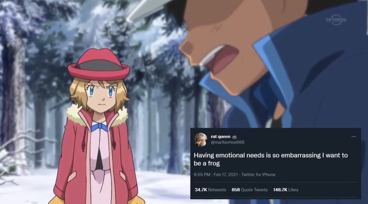Click the 6:55 PM timestamp
Viewport: 368px width, 204px height.
(201, 174)
